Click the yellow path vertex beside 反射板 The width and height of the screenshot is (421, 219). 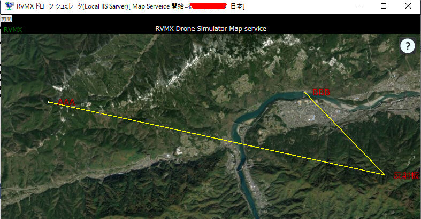coord(384,174)
